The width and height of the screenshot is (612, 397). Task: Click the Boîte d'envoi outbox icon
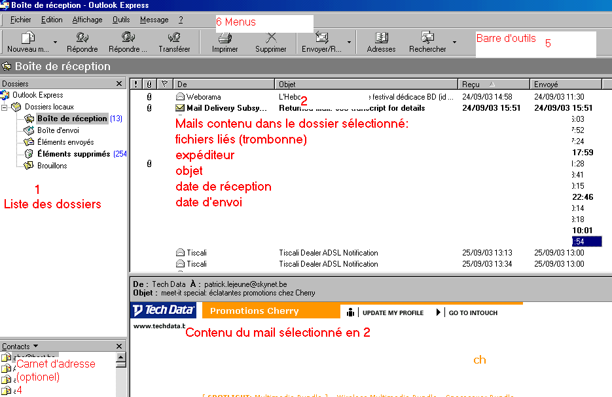click(29, 130)
